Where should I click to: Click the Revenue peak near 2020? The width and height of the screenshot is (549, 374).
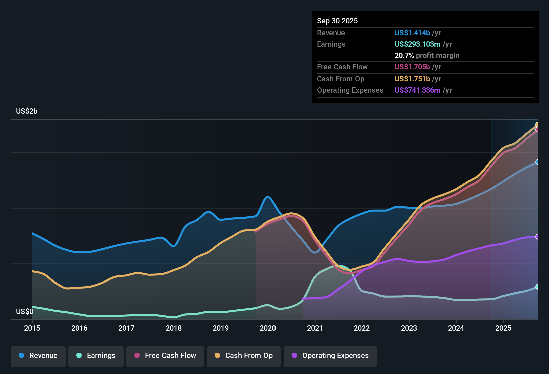coord(267,197)
